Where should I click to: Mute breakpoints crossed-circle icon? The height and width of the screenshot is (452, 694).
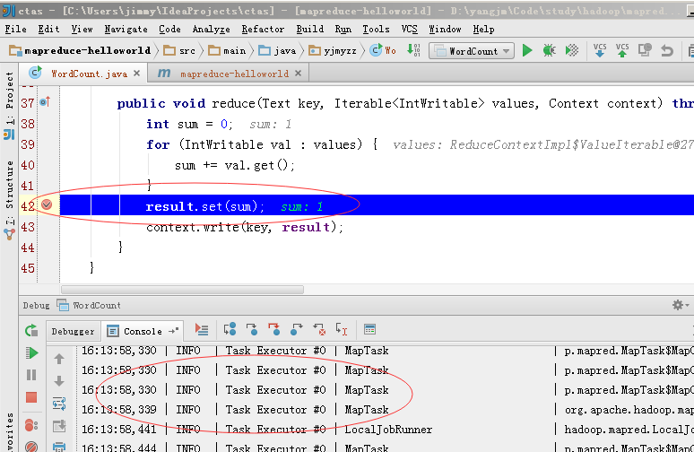coord(31,447)
